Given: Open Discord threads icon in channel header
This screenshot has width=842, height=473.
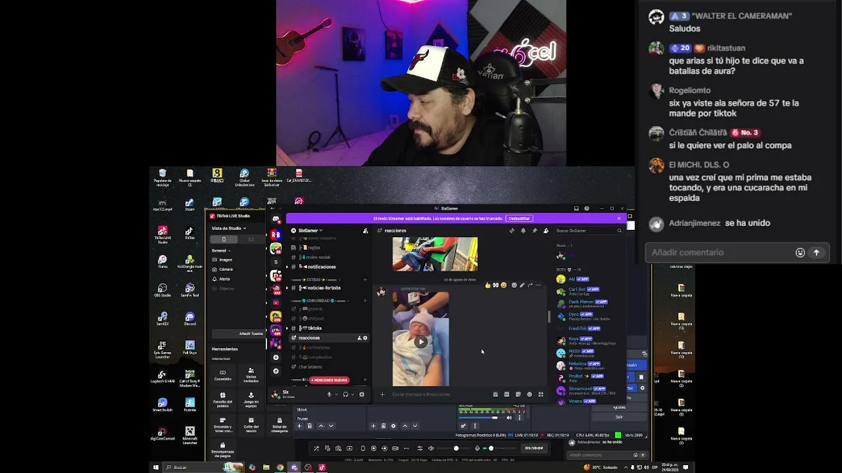Looking at the screenshot, I should pos(512,231).
